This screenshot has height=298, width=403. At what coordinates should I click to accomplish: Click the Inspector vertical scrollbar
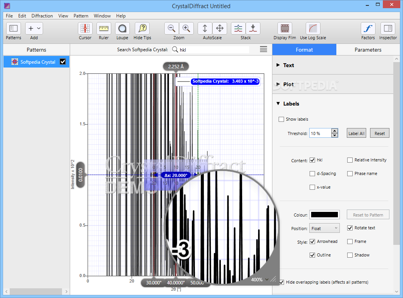396,153
